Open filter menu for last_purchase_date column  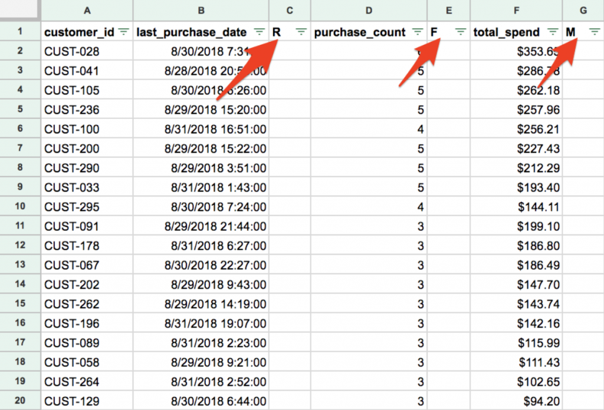tap(260, 32)
